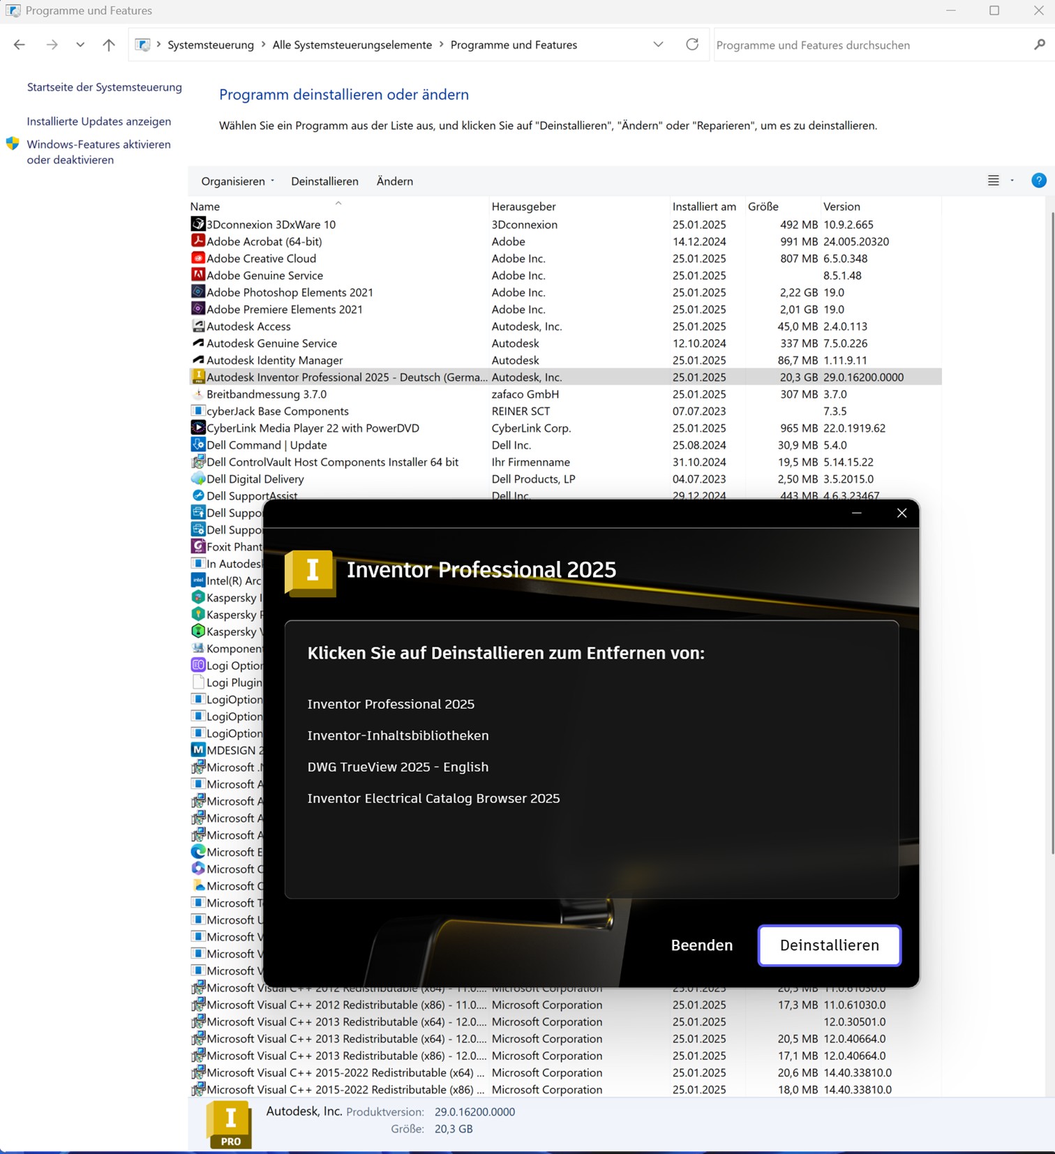Click 'DWG TrueView 2025 - English' in the dialog

pyautogui.click(x=398, y=767)
